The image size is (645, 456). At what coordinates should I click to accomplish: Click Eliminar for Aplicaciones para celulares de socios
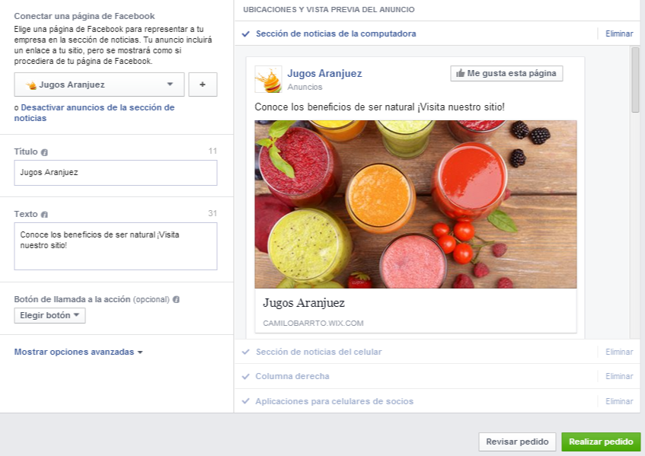tap(619, 401)
